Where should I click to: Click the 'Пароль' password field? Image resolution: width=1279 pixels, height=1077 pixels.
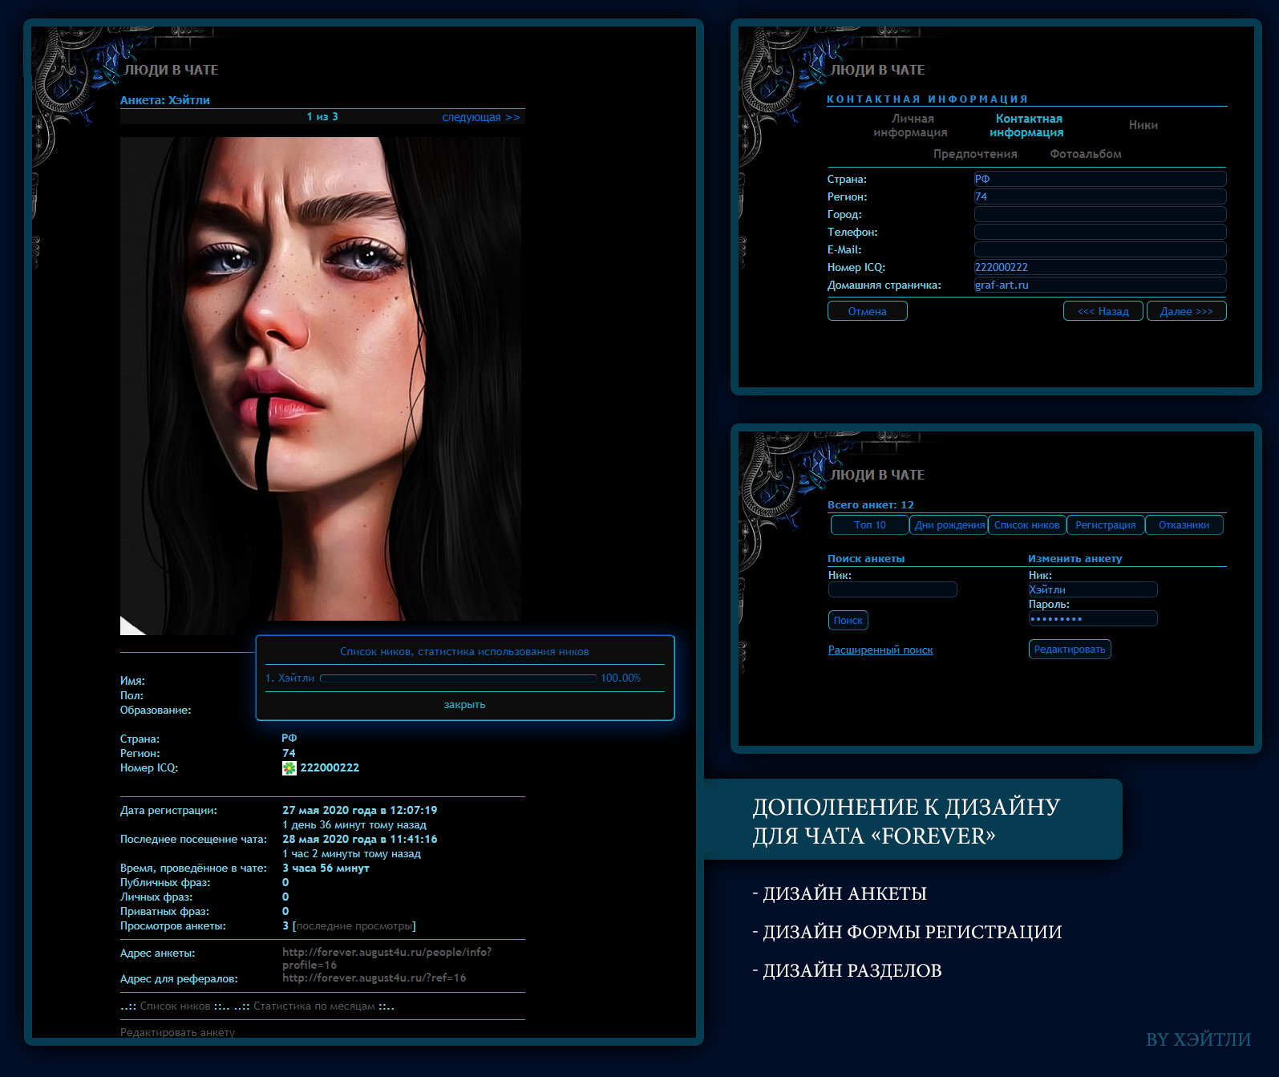click(1093, 618)
